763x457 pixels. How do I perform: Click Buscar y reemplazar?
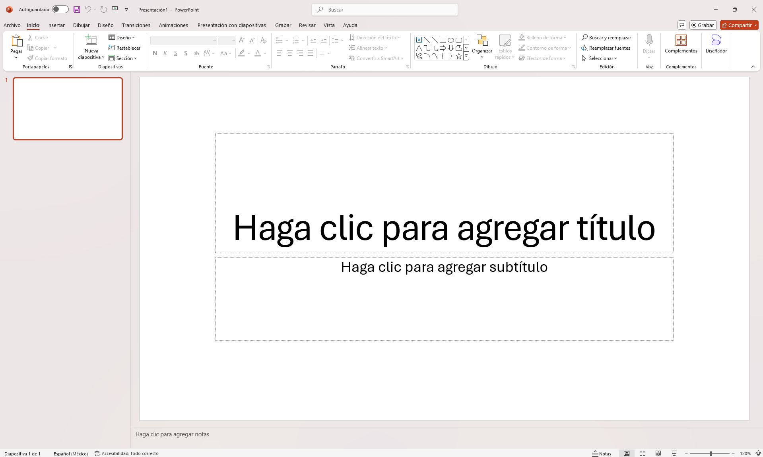pyautogui.click(x=606, y=38)
